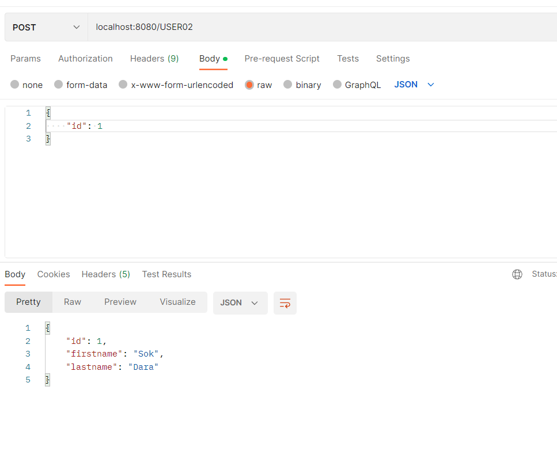This screenshot has width=557, height=467.
Task: Click line number 3 in request editor
Action: [x=28, y=139]
